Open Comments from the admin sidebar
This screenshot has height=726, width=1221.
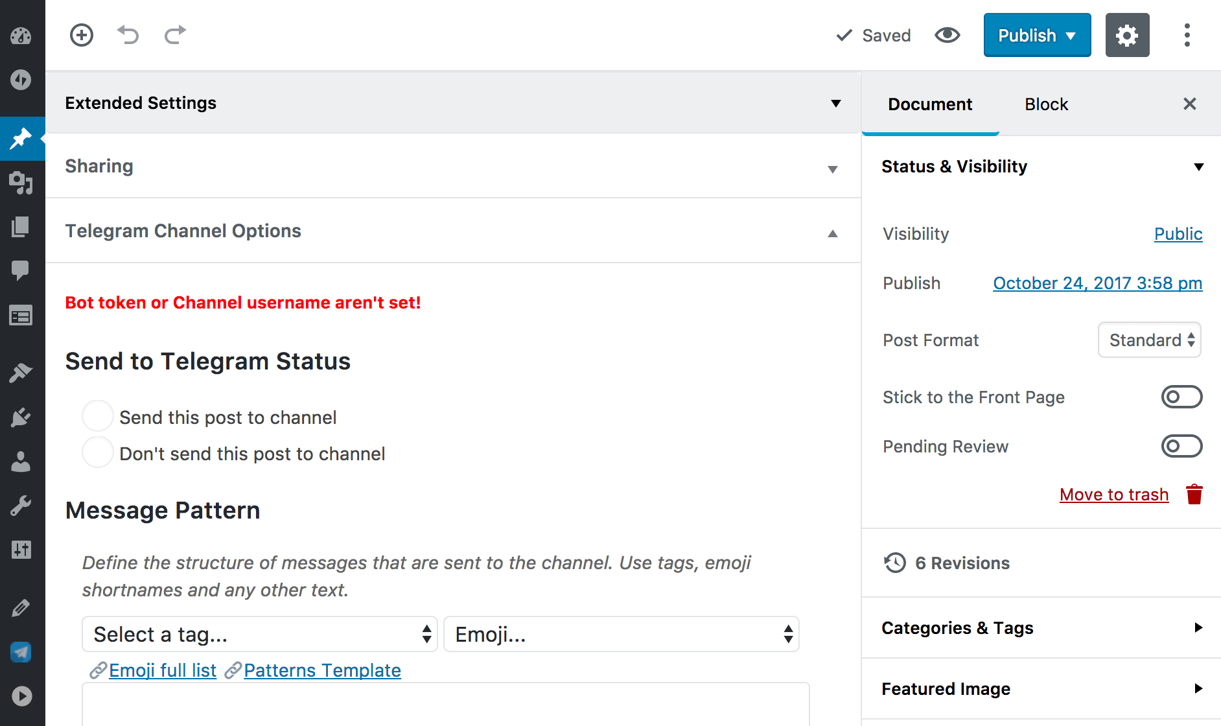[21, 270]
